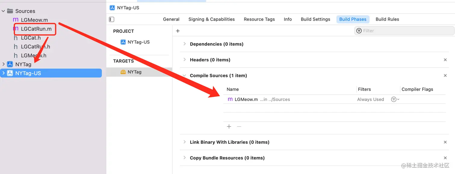Viewport: 455px width, 174px height.
Task: Switch to the Build Settings tab
Action: [x=315, y=19]
